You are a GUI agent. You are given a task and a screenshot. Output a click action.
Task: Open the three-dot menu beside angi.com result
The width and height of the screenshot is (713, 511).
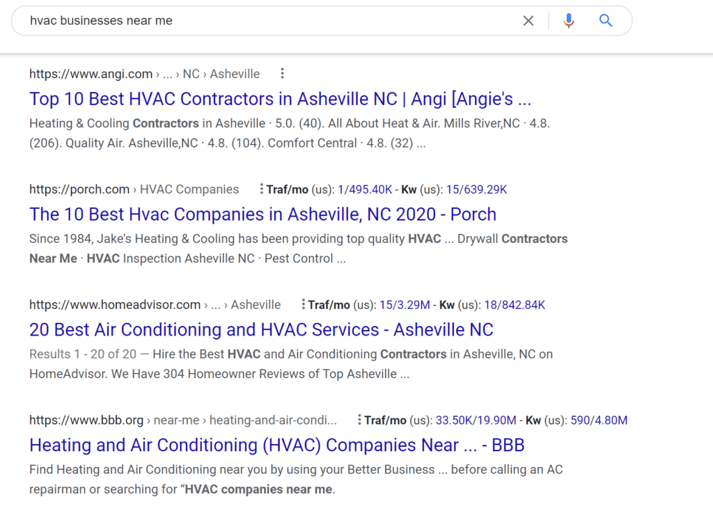[283, 73]
